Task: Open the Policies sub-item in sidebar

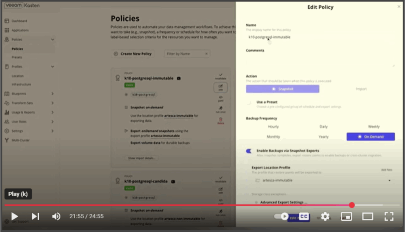Action: pyautogui.click(x=17, y=49)
